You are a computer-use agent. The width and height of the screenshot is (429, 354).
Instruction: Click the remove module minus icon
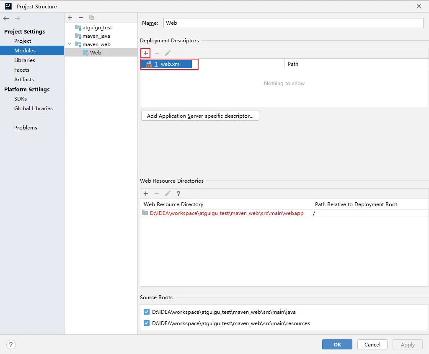(81, 18)
